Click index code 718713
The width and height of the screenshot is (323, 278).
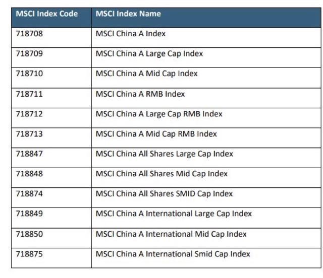[x=29, y=134]
